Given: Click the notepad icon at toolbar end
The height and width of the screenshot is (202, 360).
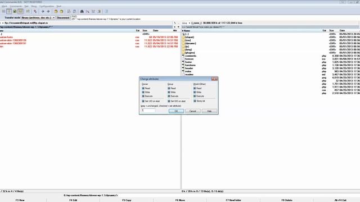Looking at the screenshot, I should click(106, 11).
